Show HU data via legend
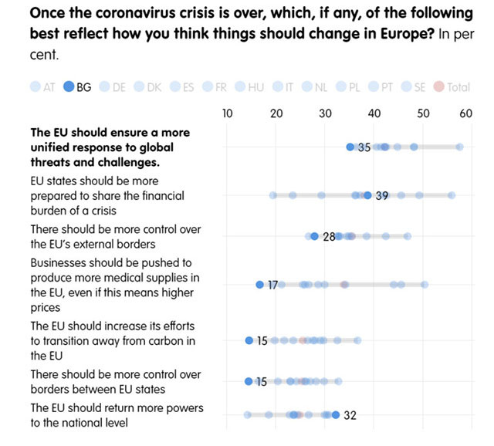 (249, 87)
